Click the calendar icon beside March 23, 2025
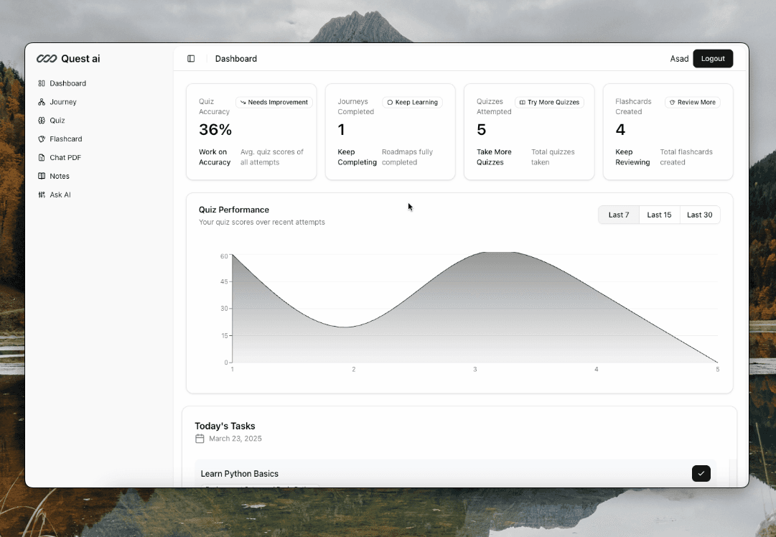This screenshot has width=776, height=537. (x=200, y=439)
